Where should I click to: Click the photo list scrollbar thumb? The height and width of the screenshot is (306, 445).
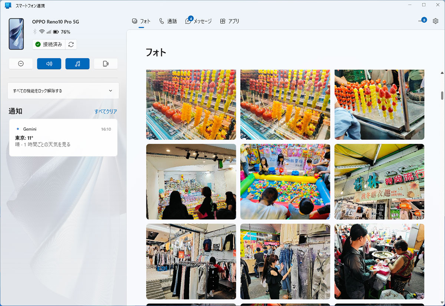(442, 95)
